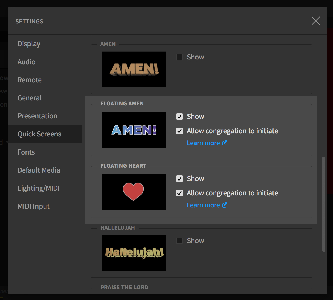Open the Fonts settings section

click(45, 152)
